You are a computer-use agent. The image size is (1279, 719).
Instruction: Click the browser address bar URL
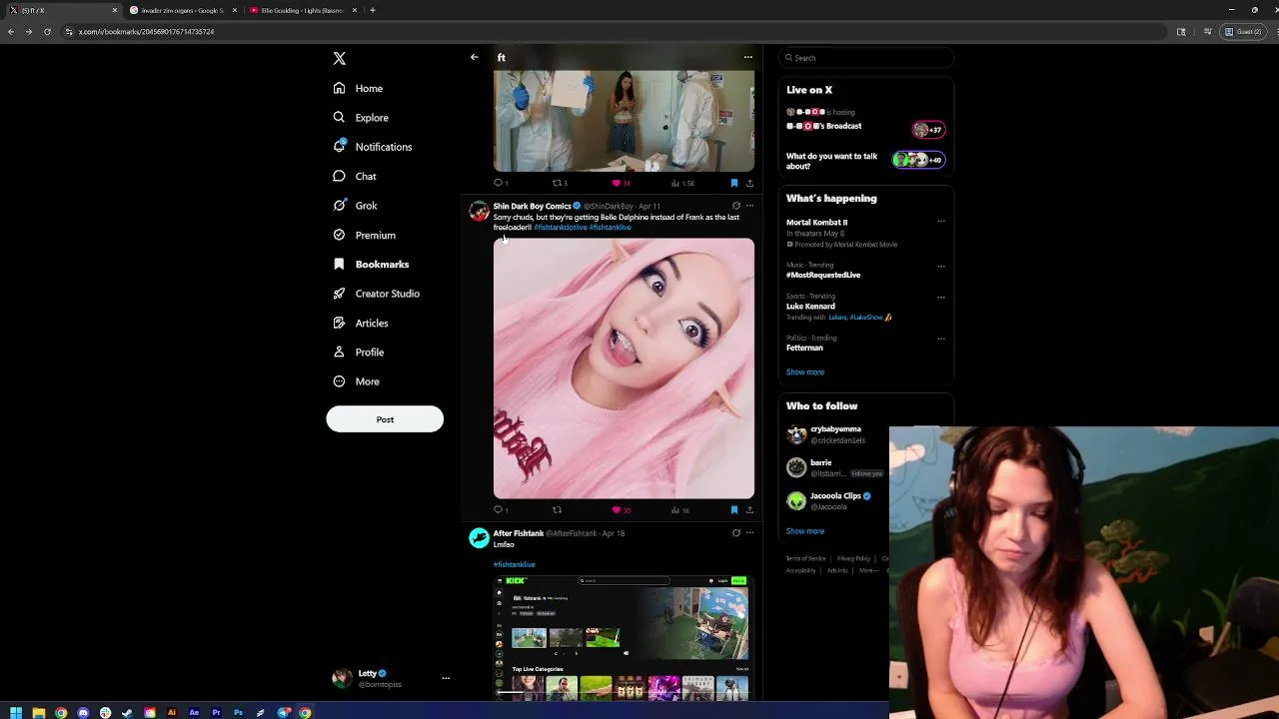[146, 32]
